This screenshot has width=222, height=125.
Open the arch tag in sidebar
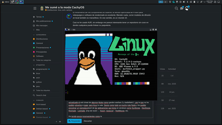(x=38, y=78)
